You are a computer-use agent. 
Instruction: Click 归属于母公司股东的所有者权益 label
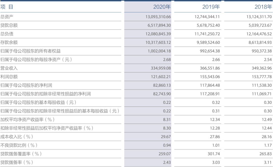coord(31,51)
